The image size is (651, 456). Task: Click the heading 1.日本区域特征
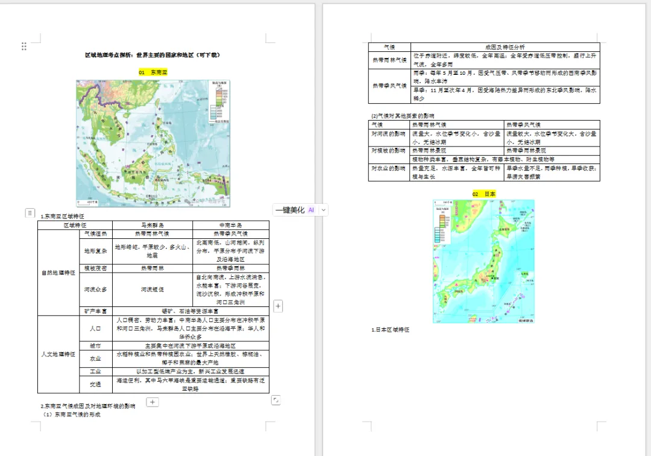[390, 330]
